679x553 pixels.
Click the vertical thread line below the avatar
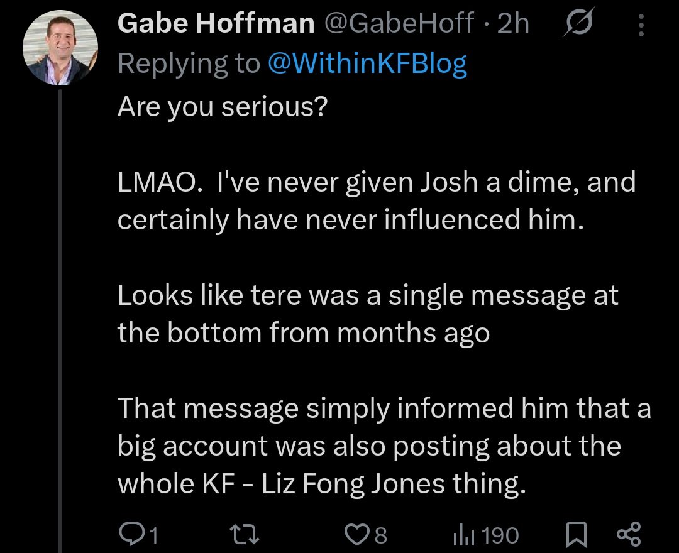click(60, 314)
